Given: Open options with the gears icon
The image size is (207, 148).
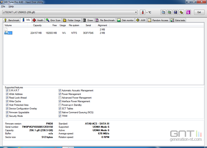Looking at the screenshot, I should [x=181, y=12].
